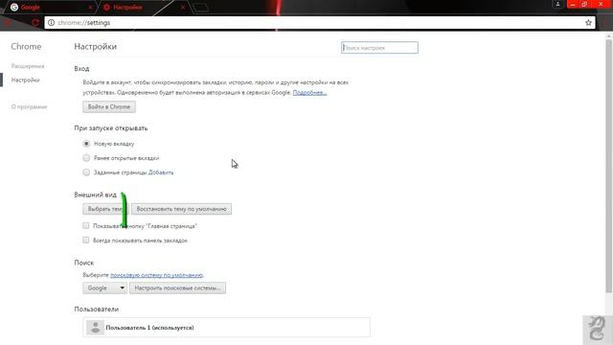Click the Chrome heading in sidebar

tap(26, 47)
